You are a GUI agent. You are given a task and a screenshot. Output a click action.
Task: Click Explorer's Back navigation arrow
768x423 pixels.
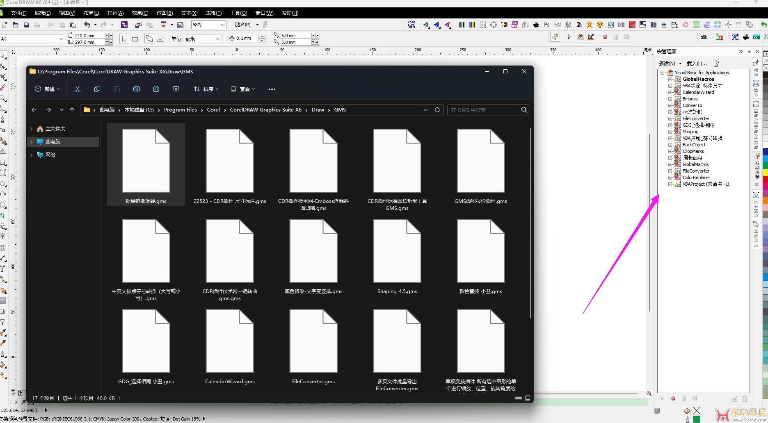point(34,110)
